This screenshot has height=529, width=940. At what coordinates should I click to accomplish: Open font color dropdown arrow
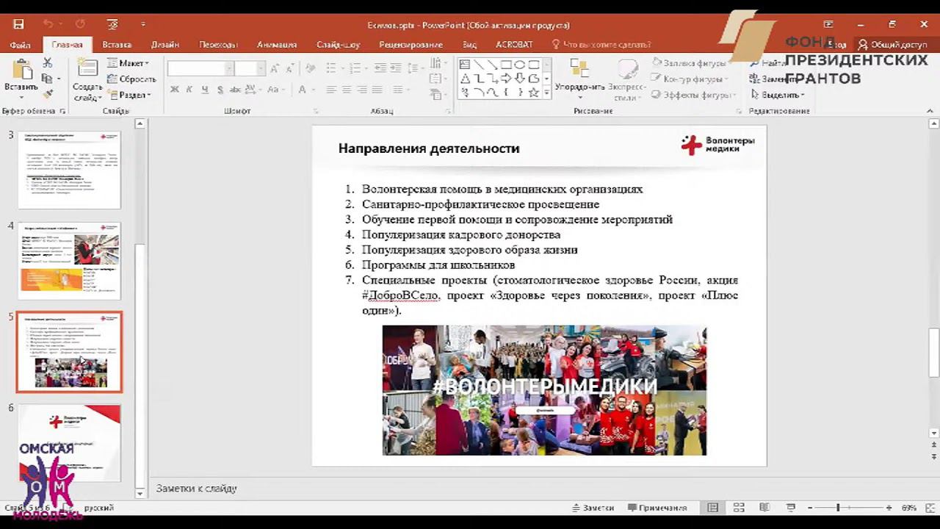coord(312,90)
